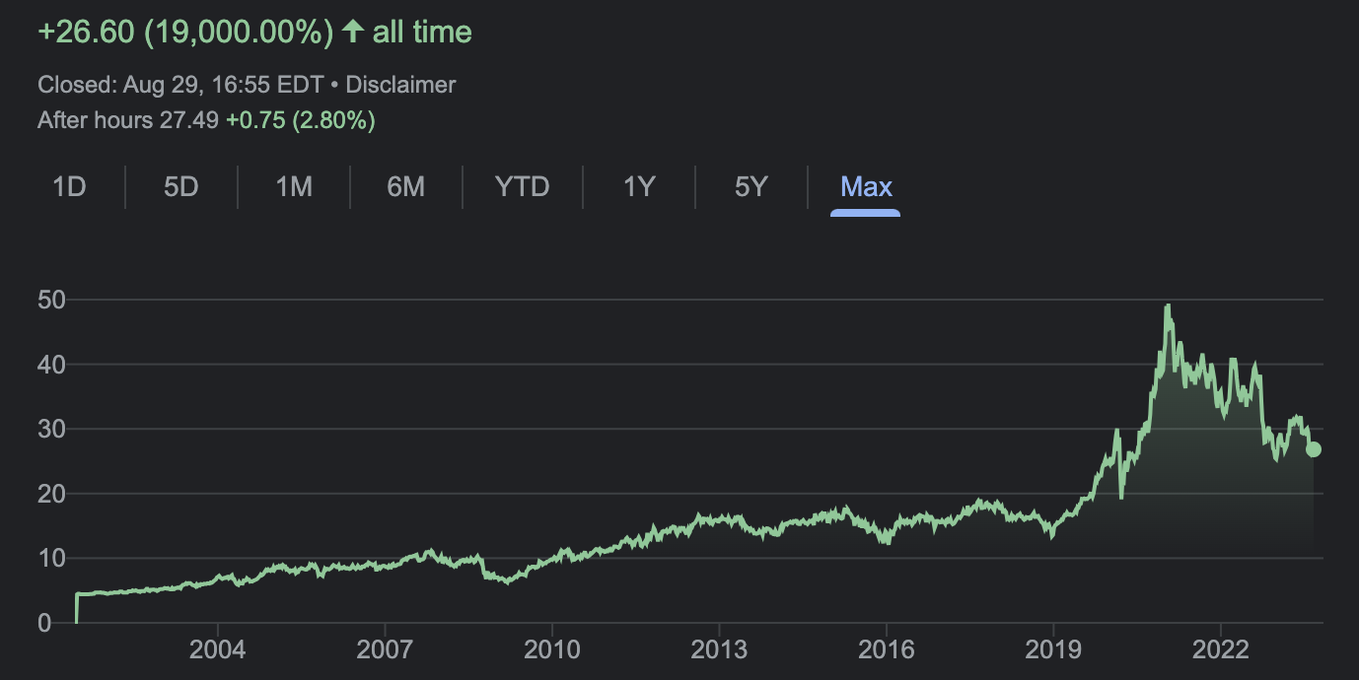Screen dimensions: 1359x680
Task: Click the 2004 x-axis label
Action: pos(217,649)
